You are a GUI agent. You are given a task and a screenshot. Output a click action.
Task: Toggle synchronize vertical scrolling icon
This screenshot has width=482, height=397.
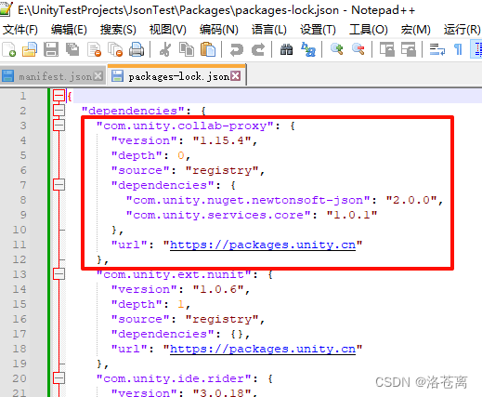[x=386, y=49]
